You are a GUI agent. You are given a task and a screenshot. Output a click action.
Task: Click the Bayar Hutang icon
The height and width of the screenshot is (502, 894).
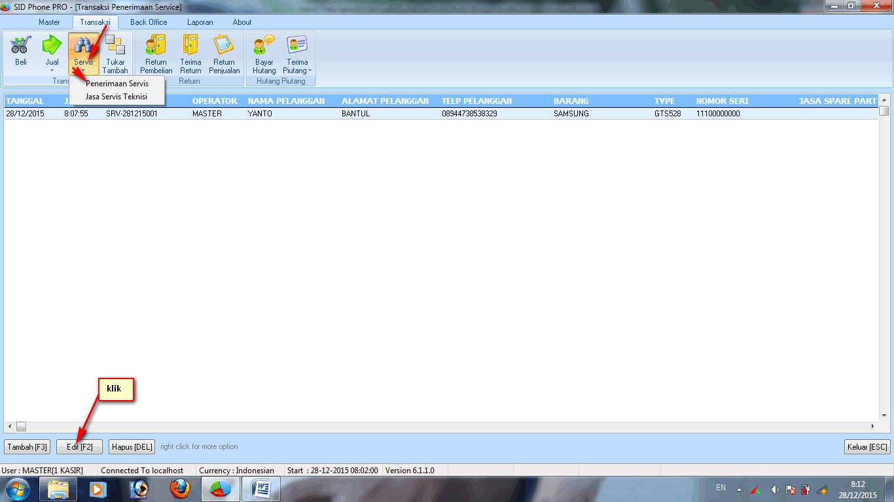[264, 47]
